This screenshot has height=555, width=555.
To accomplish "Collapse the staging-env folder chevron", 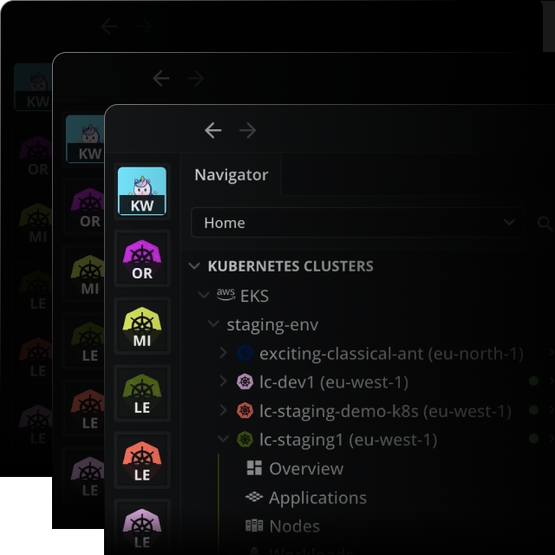I will (x=213, y=323).
